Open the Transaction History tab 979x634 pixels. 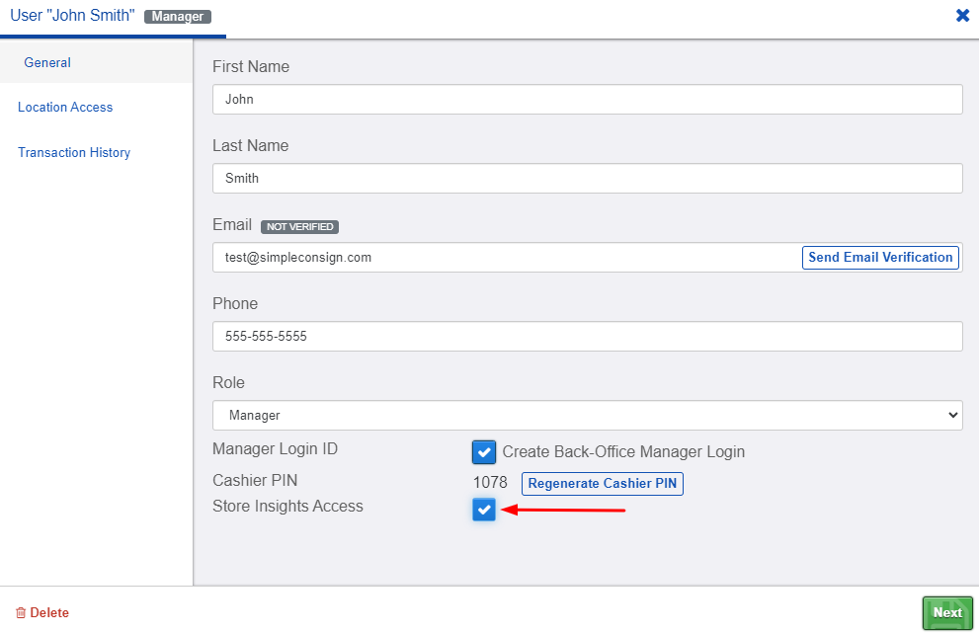(74, 152)
